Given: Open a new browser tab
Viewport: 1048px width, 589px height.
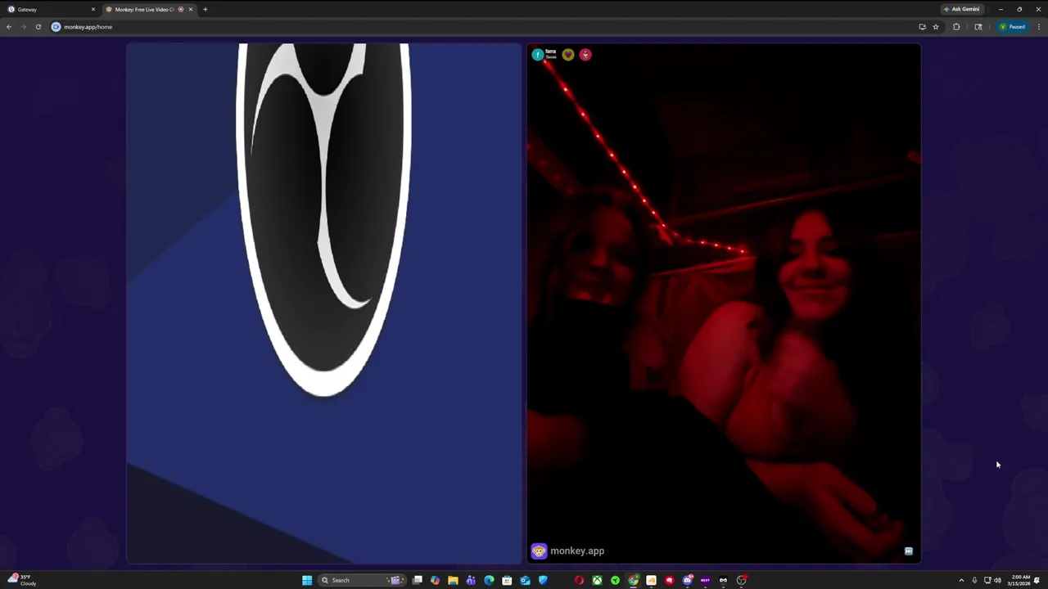Looking at the screenshot, I should [206, 9].
